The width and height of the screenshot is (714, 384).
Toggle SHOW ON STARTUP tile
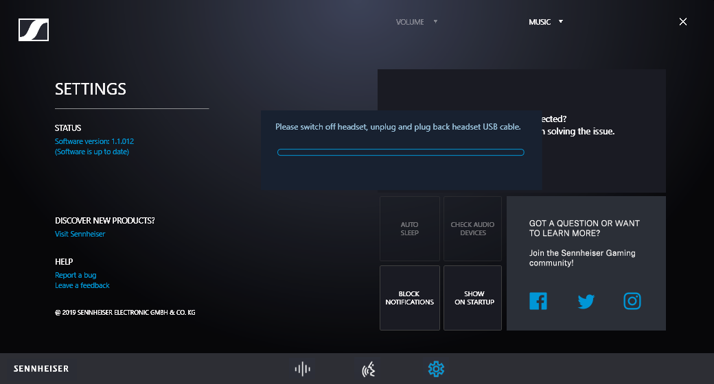472,298
